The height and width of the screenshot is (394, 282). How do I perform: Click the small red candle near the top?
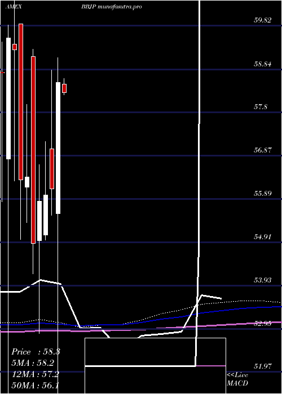(15, 47)
